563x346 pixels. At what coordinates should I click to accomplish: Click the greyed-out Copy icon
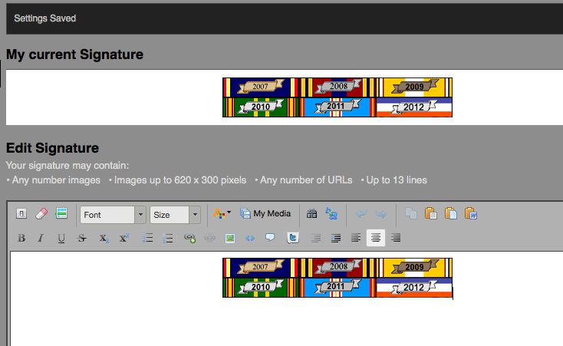(411, 213)
